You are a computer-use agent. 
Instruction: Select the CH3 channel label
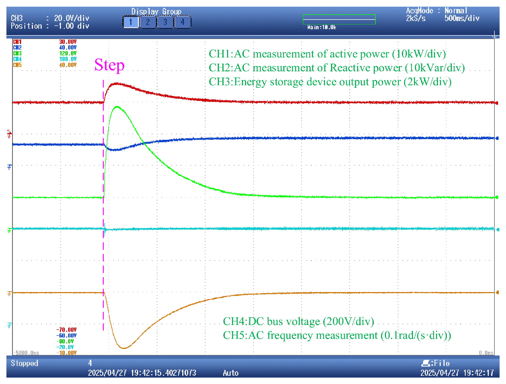pyautogui.click(x=17, y=53)
